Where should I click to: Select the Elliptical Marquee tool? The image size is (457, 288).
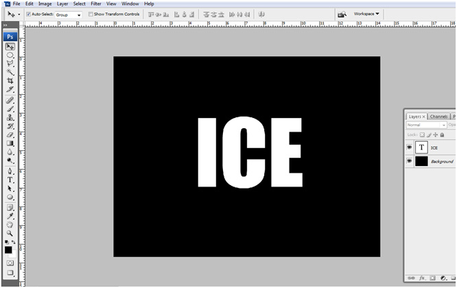click(x=10, y=55)
